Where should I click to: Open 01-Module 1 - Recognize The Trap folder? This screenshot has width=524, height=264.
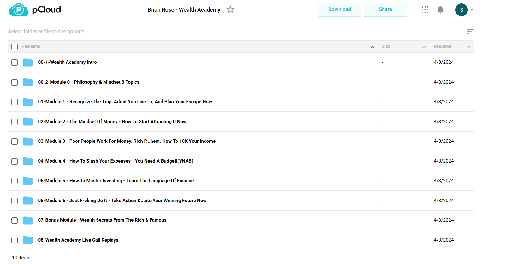point(125,102)
